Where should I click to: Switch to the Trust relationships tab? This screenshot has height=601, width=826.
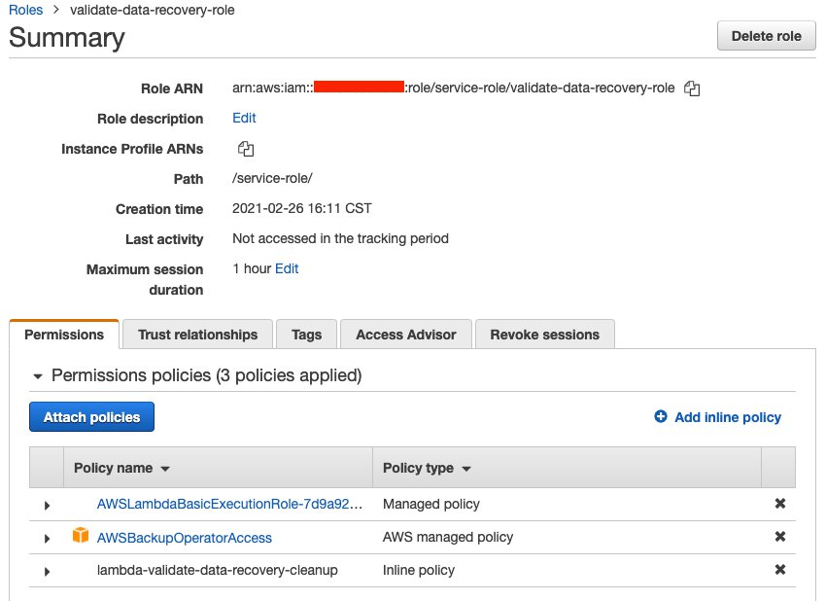pos(197,334)
